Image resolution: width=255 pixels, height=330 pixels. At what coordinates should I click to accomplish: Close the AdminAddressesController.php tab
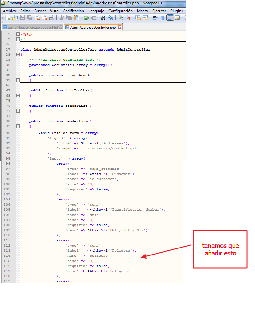click(x=120, y=27)
